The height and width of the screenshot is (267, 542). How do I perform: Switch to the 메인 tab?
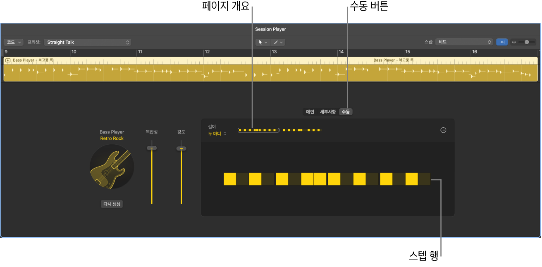[310, 112]
